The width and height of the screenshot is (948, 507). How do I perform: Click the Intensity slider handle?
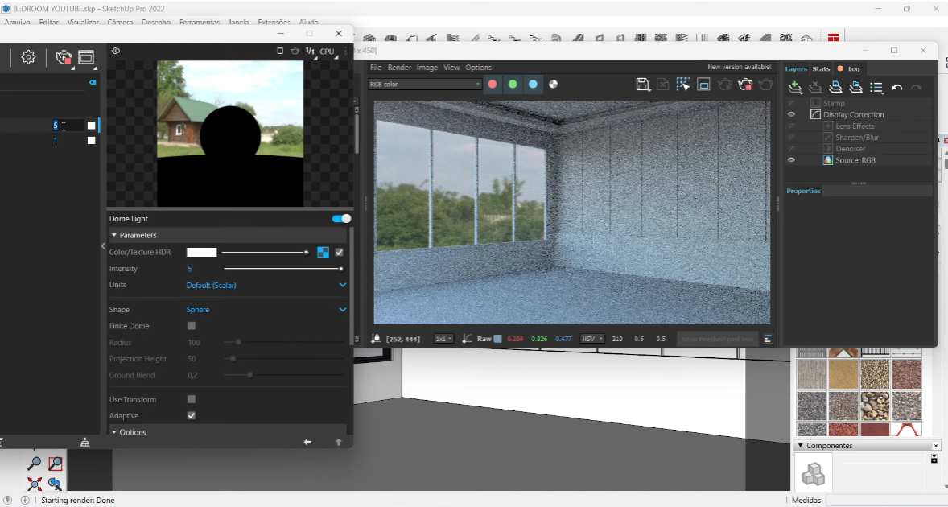(x=341, y=268)
